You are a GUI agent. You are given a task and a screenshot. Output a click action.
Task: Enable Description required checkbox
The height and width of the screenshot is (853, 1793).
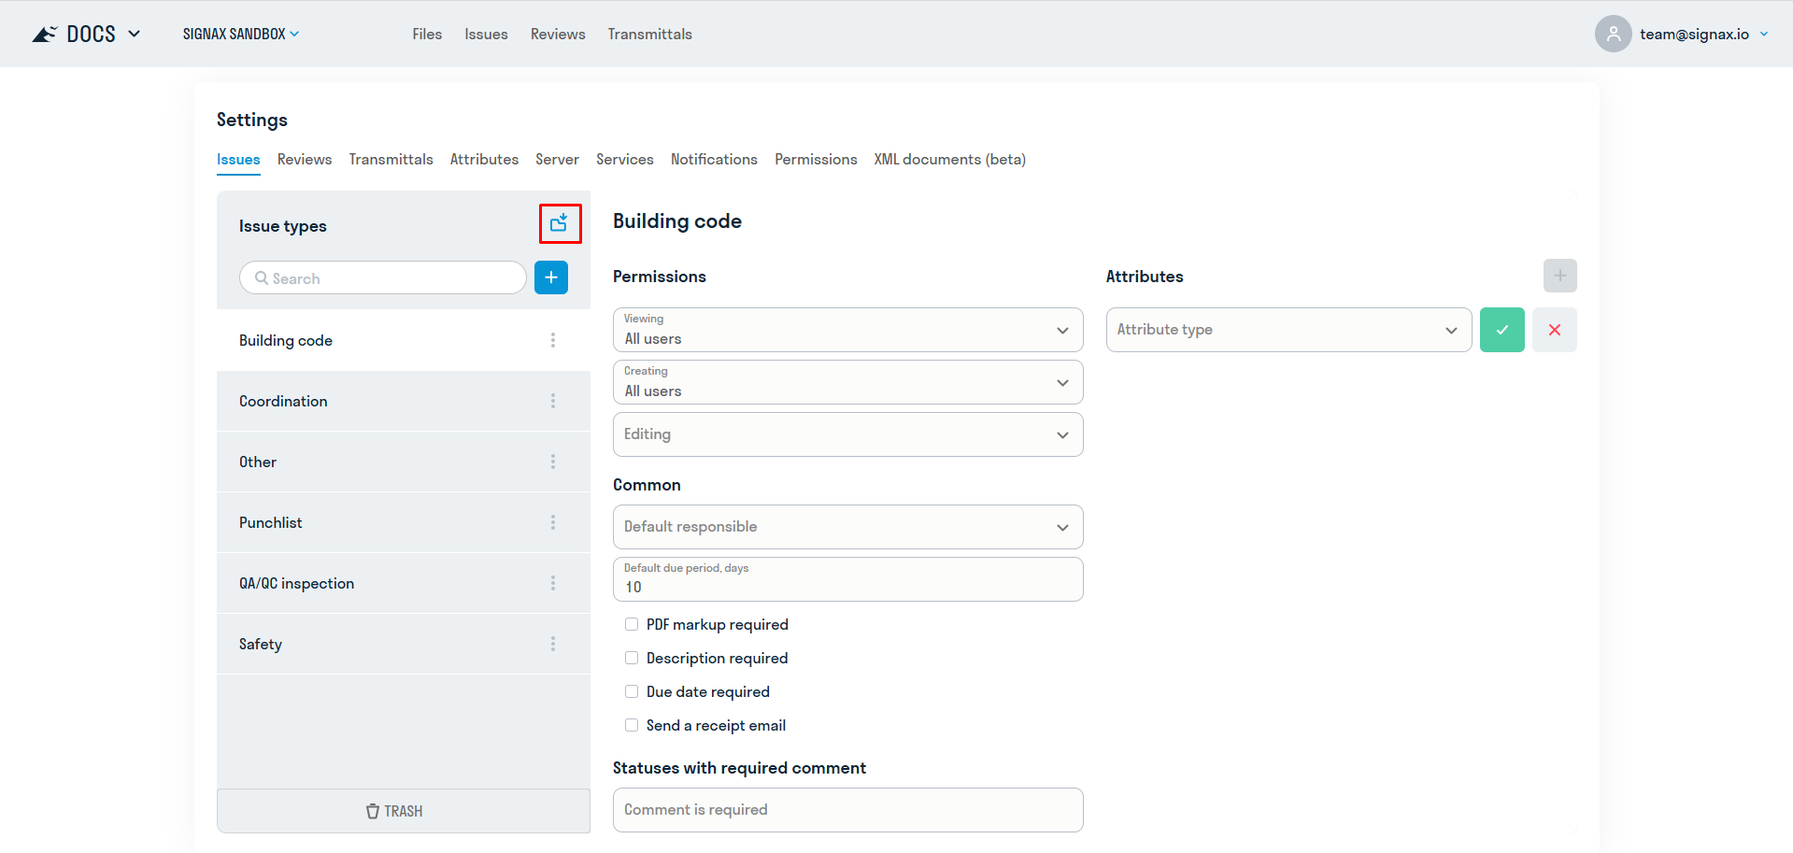tap(632, 658)
